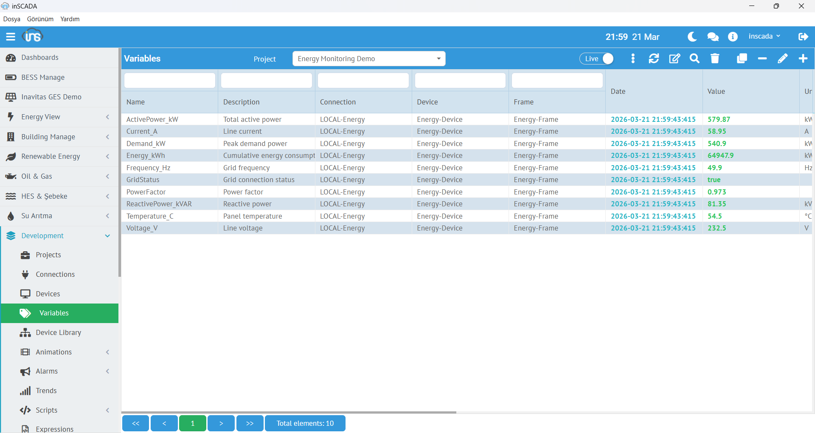The height and width of the screenshot is (433, 815).
Task: Expand the Renewable Energy menu
Action: pos(59,157)
